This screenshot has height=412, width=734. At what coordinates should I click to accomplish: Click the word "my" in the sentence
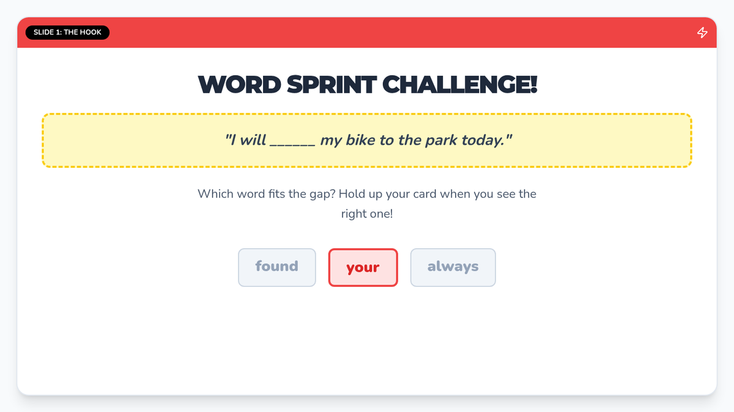click(331, 140)
